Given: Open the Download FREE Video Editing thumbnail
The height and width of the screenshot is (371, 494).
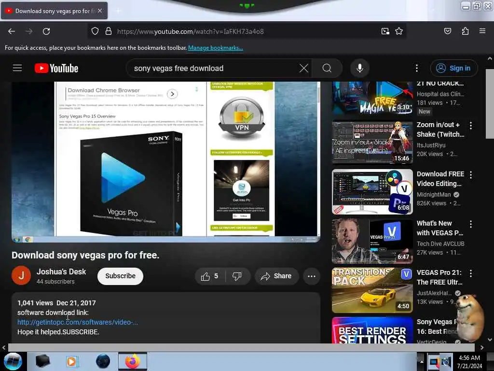Looking at the screenshot, I should coord(372,192).
